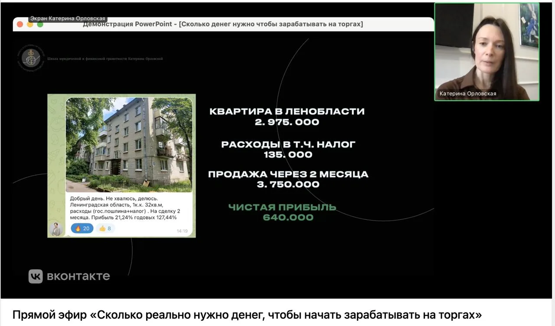Image resolution: width=555 pixels, height=326 pixels.
Task: Click the thumbs-up reaction with 8
Action: tap(105, 228)
